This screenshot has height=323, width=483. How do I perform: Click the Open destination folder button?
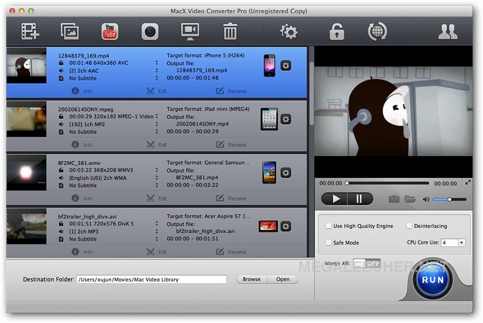coord(283,279)
